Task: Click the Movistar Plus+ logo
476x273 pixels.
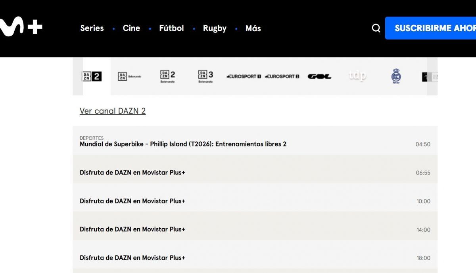Action: 21,28
